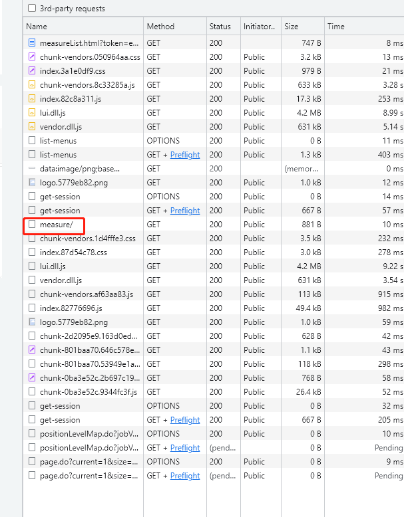The width and height of the screenshot is (404, 517).
Task: Follow the Preflight link in the page.do row
Action: 185,476
